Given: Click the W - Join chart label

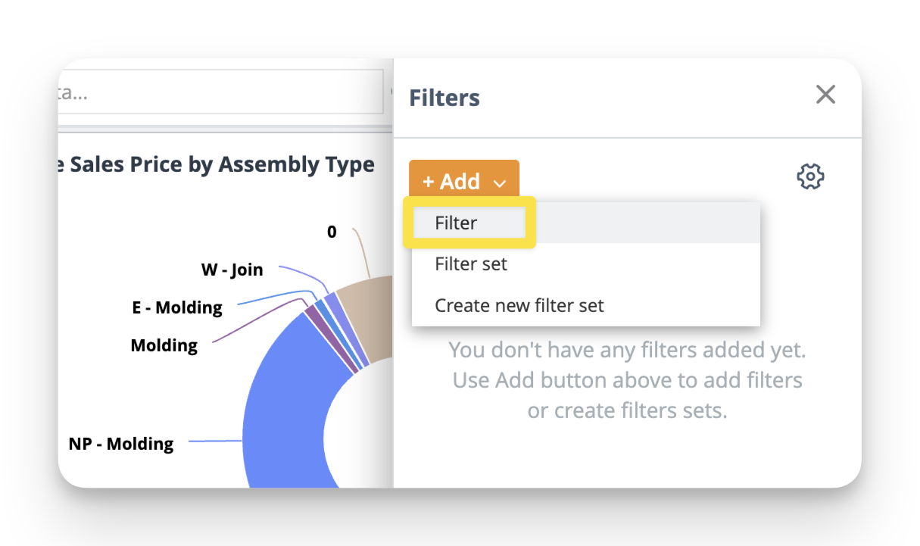Looking at the screenshot, I should coord(232,269).
